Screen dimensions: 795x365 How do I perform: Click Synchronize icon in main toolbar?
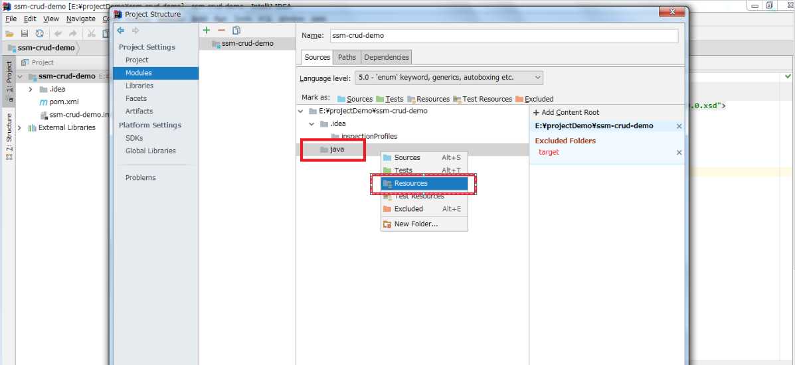tap(39, 33)
